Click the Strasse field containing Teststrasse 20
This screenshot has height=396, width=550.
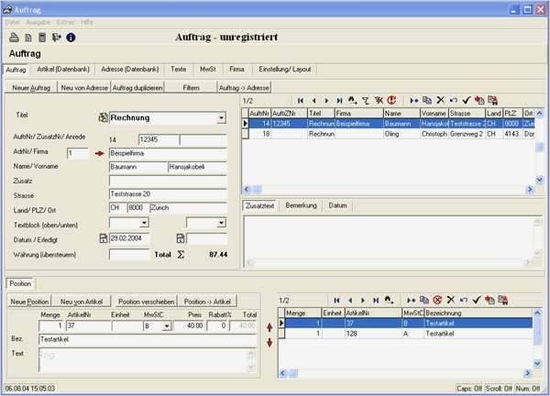pos(167,194)
